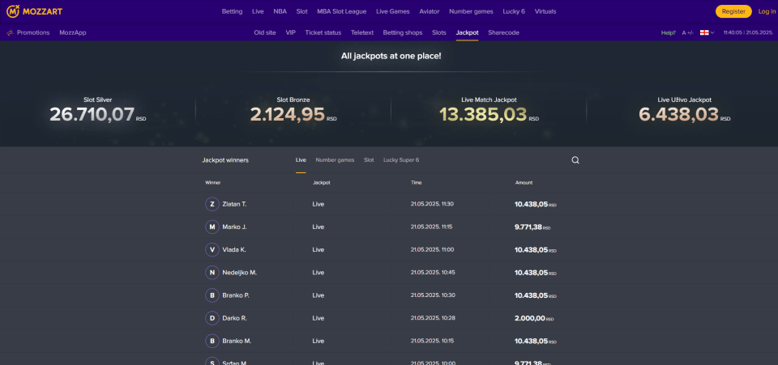
Task: Open the Promotions link
Action: pyautogui.click(x=33, y=32)
